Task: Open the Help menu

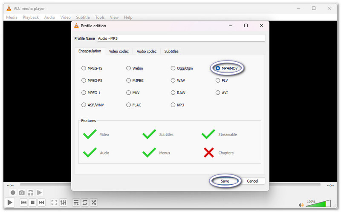Action: 128,17
